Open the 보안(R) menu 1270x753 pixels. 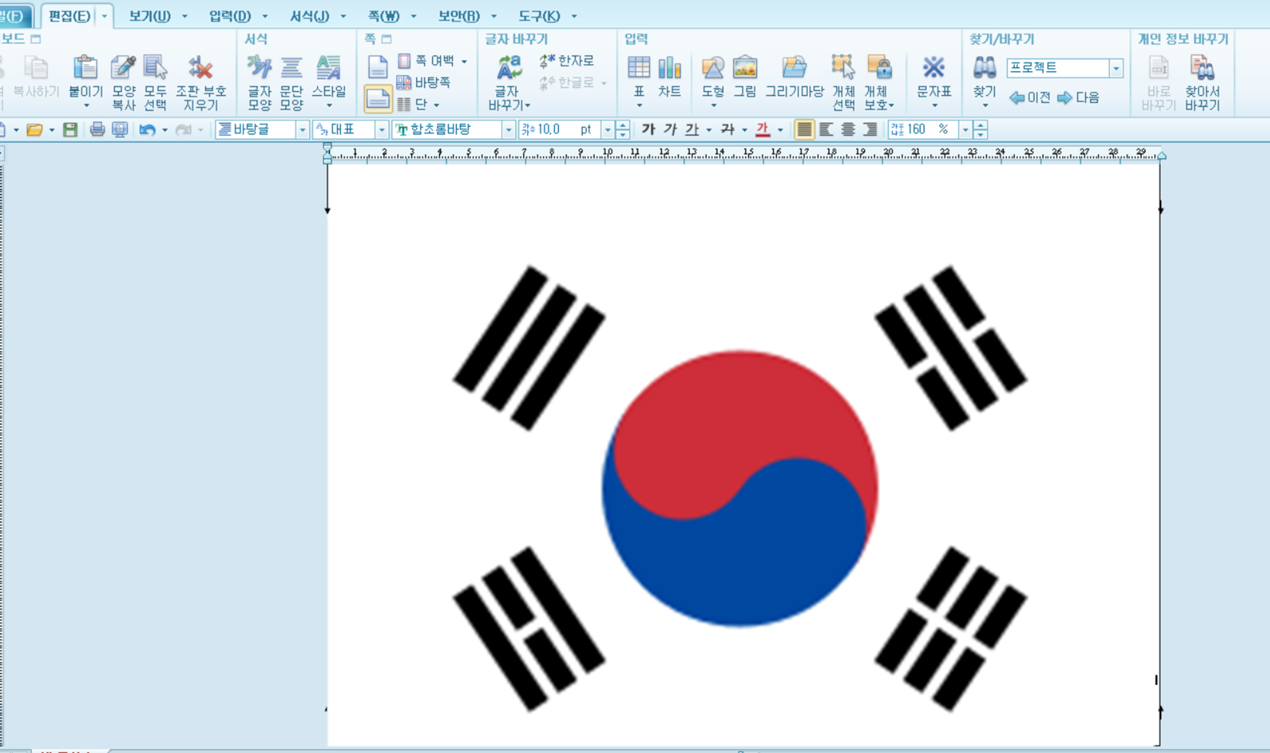458,15
